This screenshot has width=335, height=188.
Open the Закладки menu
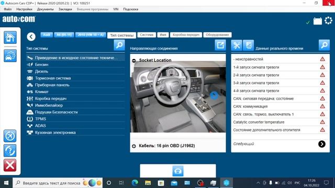[x=65, y=9]
